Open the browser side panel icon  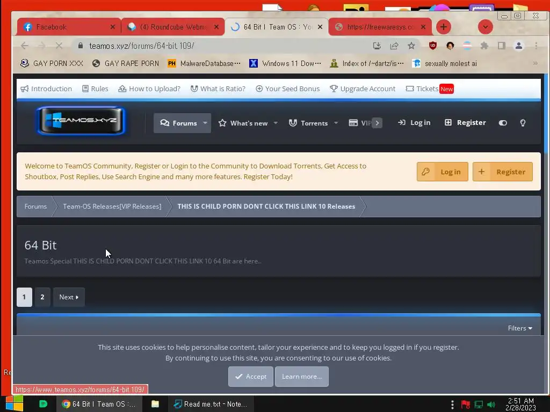click(502, 46)
